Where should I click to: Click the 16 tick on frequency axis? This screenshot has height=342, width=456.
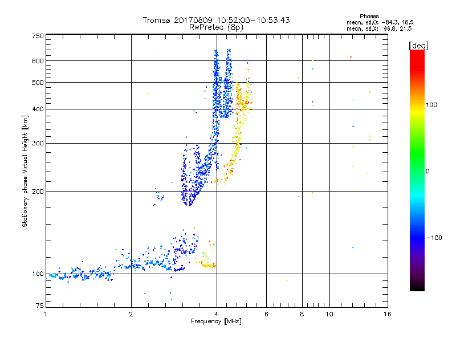click(x=387, y=315)
